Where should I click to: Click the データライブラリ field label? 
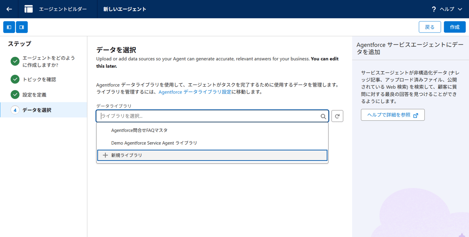pyautogui.click(x=114, y=106)
